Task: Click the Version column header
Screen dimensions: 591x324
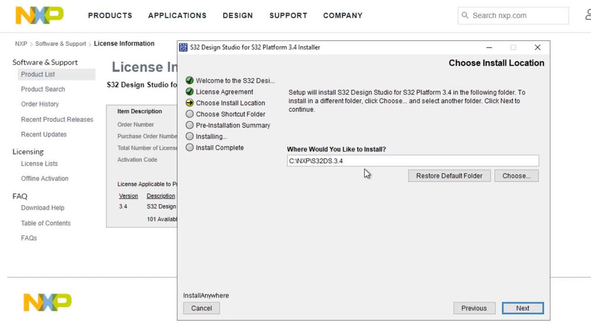Action: 128,196
